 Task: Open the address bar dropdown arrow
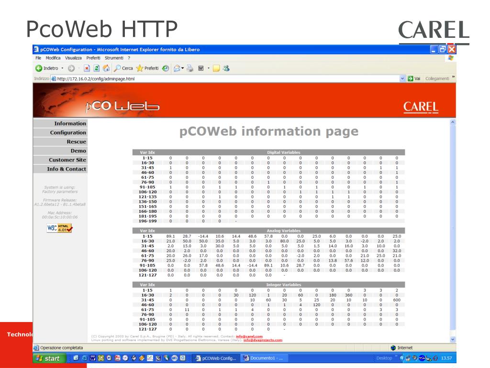click(402, 79)
